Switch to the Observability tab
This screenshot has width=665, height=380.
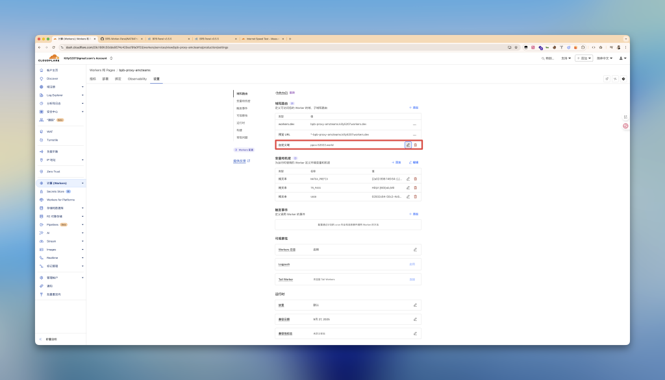click(137, 78)
